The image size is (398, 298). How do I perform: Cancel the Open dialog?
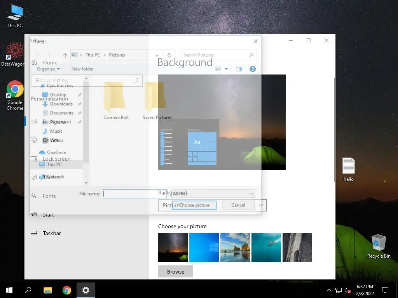pyautogui.click(x=238, y=205)
